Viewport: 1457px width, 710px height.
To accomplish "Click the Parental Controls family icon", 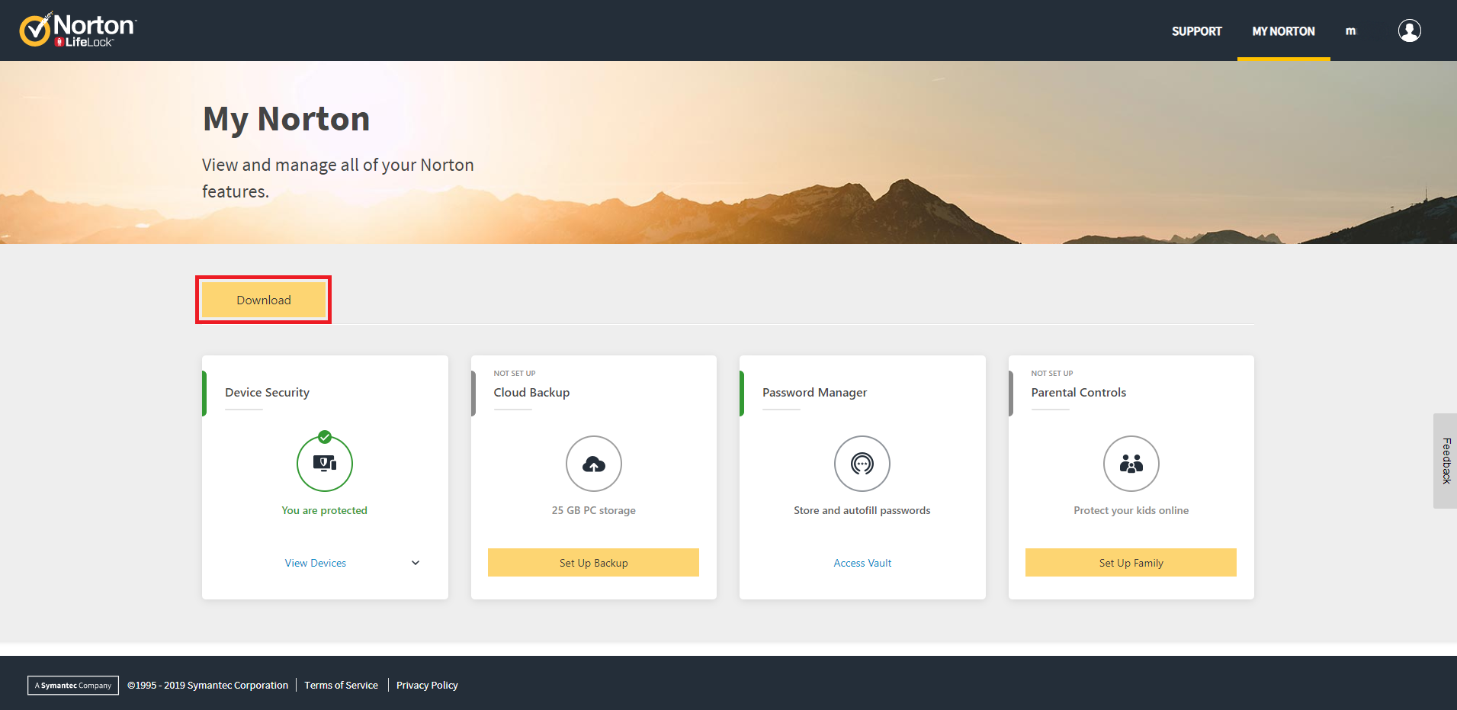I will [1131, 464].
